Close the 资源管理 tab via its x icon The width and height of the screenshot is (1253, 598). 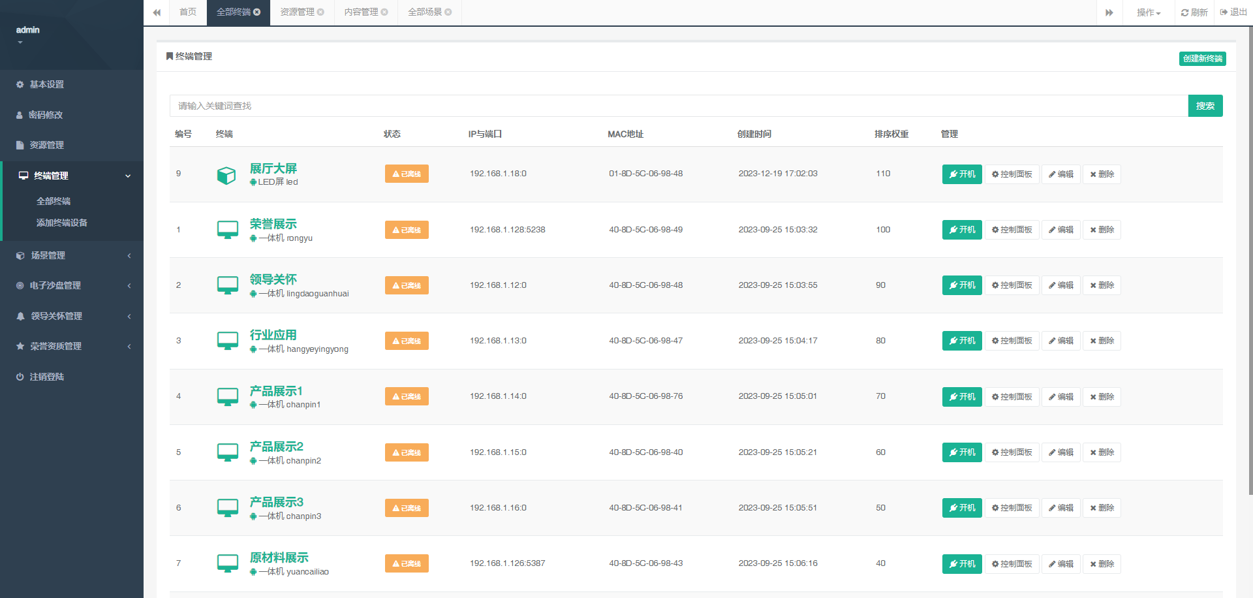[x=320, y=12]
